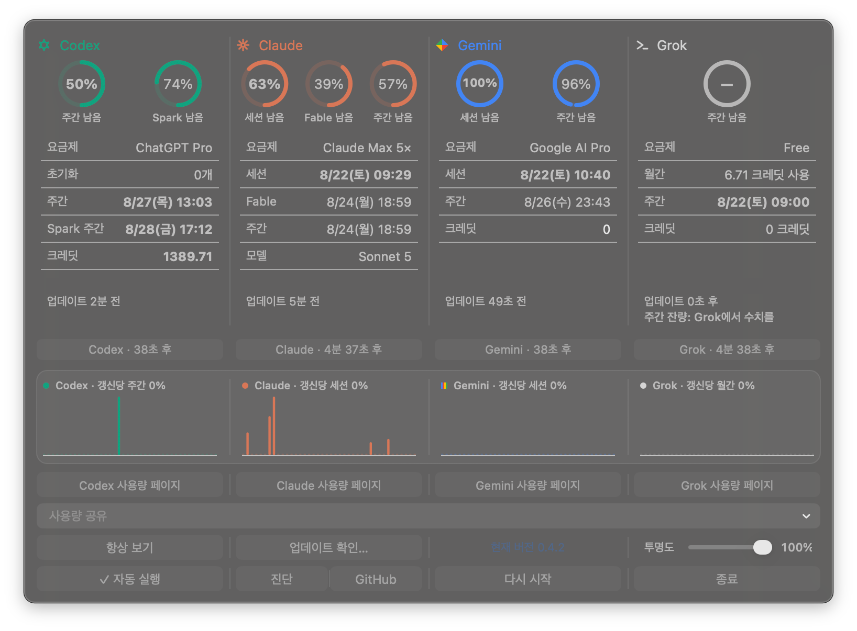Click the Codex weekly reset '8/27(목) 13:03'
This screenshot has height=631, width=857.
coord(168,202)
